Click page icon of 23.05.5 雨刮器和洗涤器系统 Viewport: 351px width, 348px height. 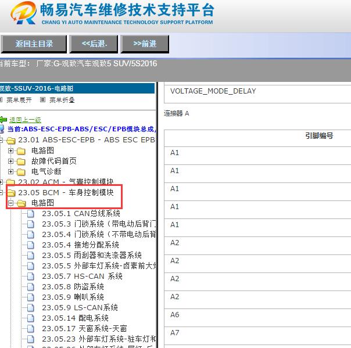click(x=31, y=256)
